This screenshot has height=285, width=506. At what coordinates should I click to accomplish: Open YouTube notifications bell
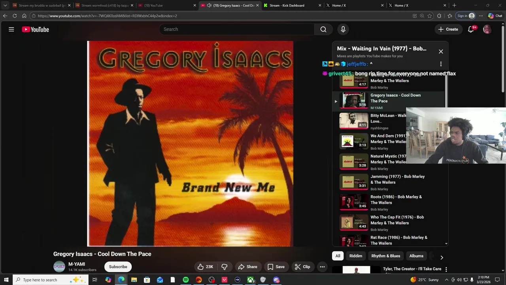point(471,29)
